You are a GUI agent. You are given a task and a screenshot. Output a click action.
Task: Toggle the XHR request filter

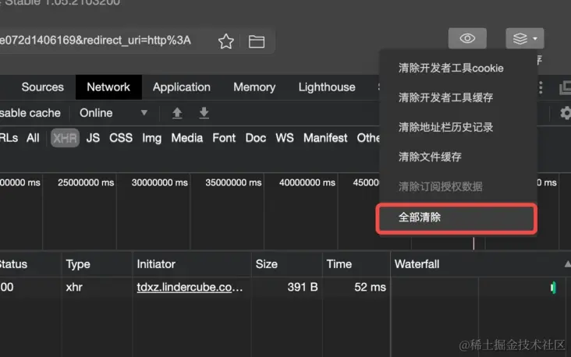65,138
